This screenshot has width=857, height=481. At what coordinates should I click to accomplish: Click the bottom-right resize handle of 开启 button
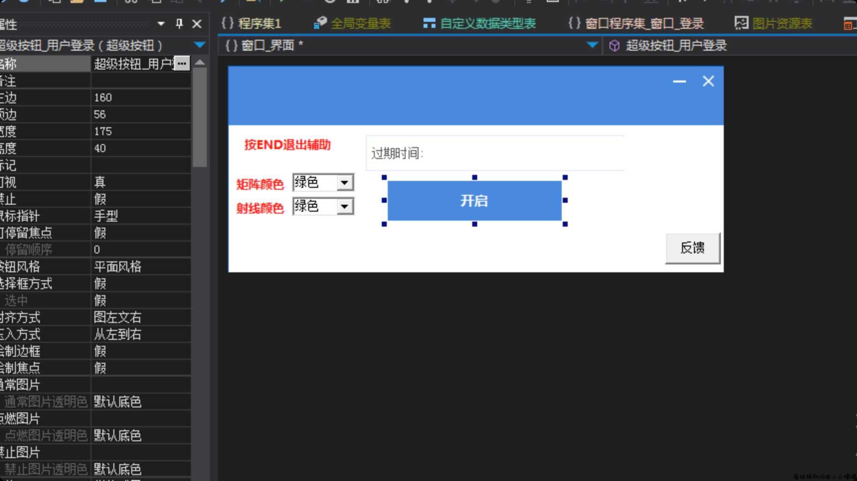point(565,224)
